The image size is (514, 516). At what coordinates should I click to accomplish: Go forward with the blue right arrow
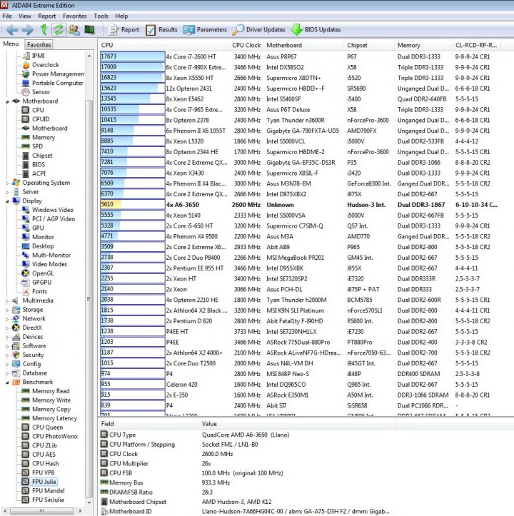click(x=27, y=30)
